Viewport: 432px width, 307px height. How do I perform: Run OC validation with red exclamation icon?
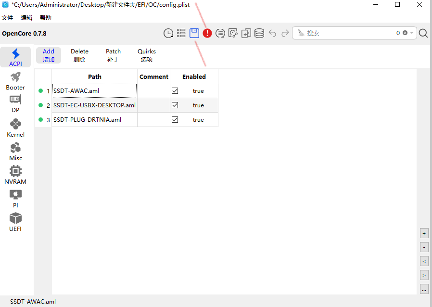pyautogui.click(x=207, y=33)
